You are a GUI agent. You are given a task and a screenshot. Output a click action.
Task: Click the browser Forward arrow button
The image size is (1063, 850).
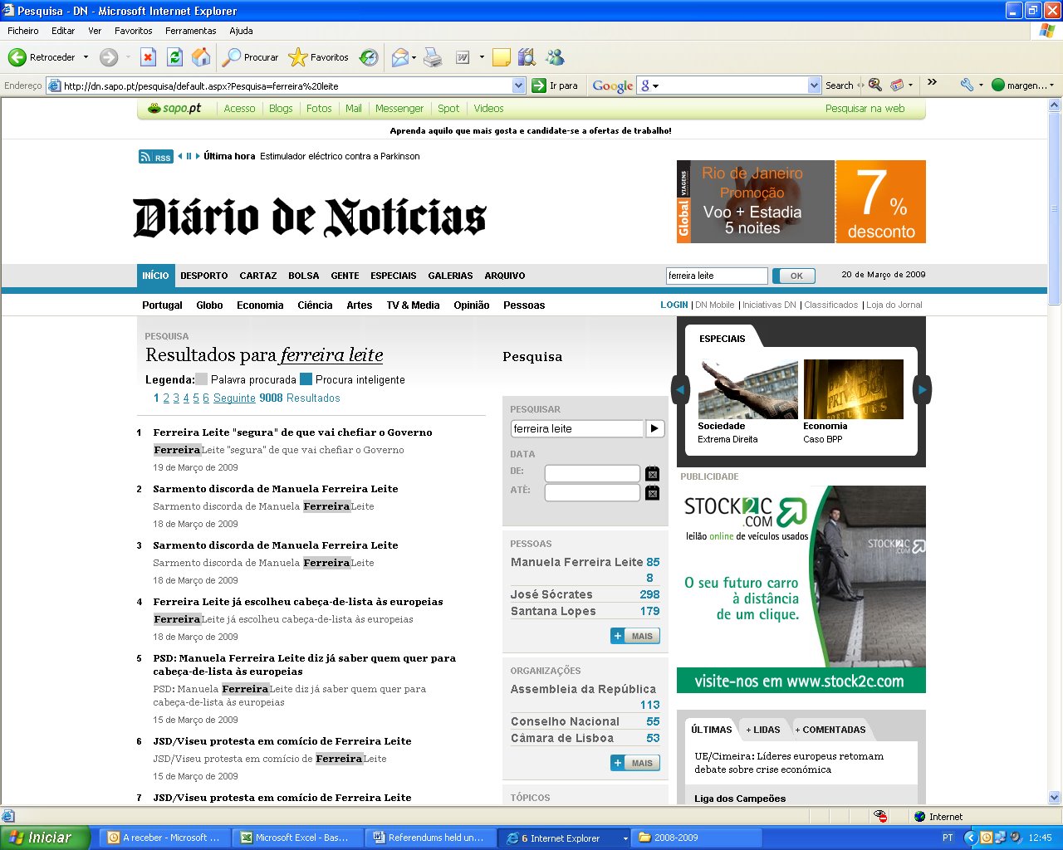[109, 57]
